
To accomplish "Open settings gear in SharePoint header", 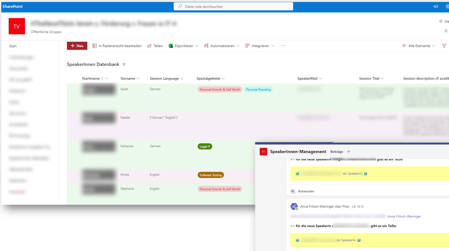I will click(447, 6).
